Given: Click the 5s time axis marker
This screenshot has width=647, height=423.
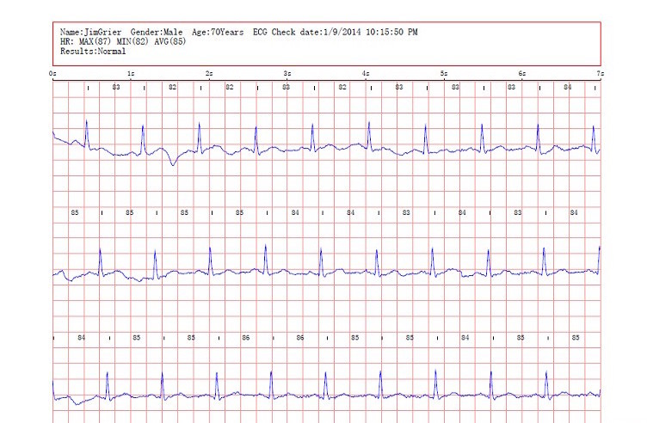Looking at the screenshot, I should pyautogui.click(x=444, y=74).
